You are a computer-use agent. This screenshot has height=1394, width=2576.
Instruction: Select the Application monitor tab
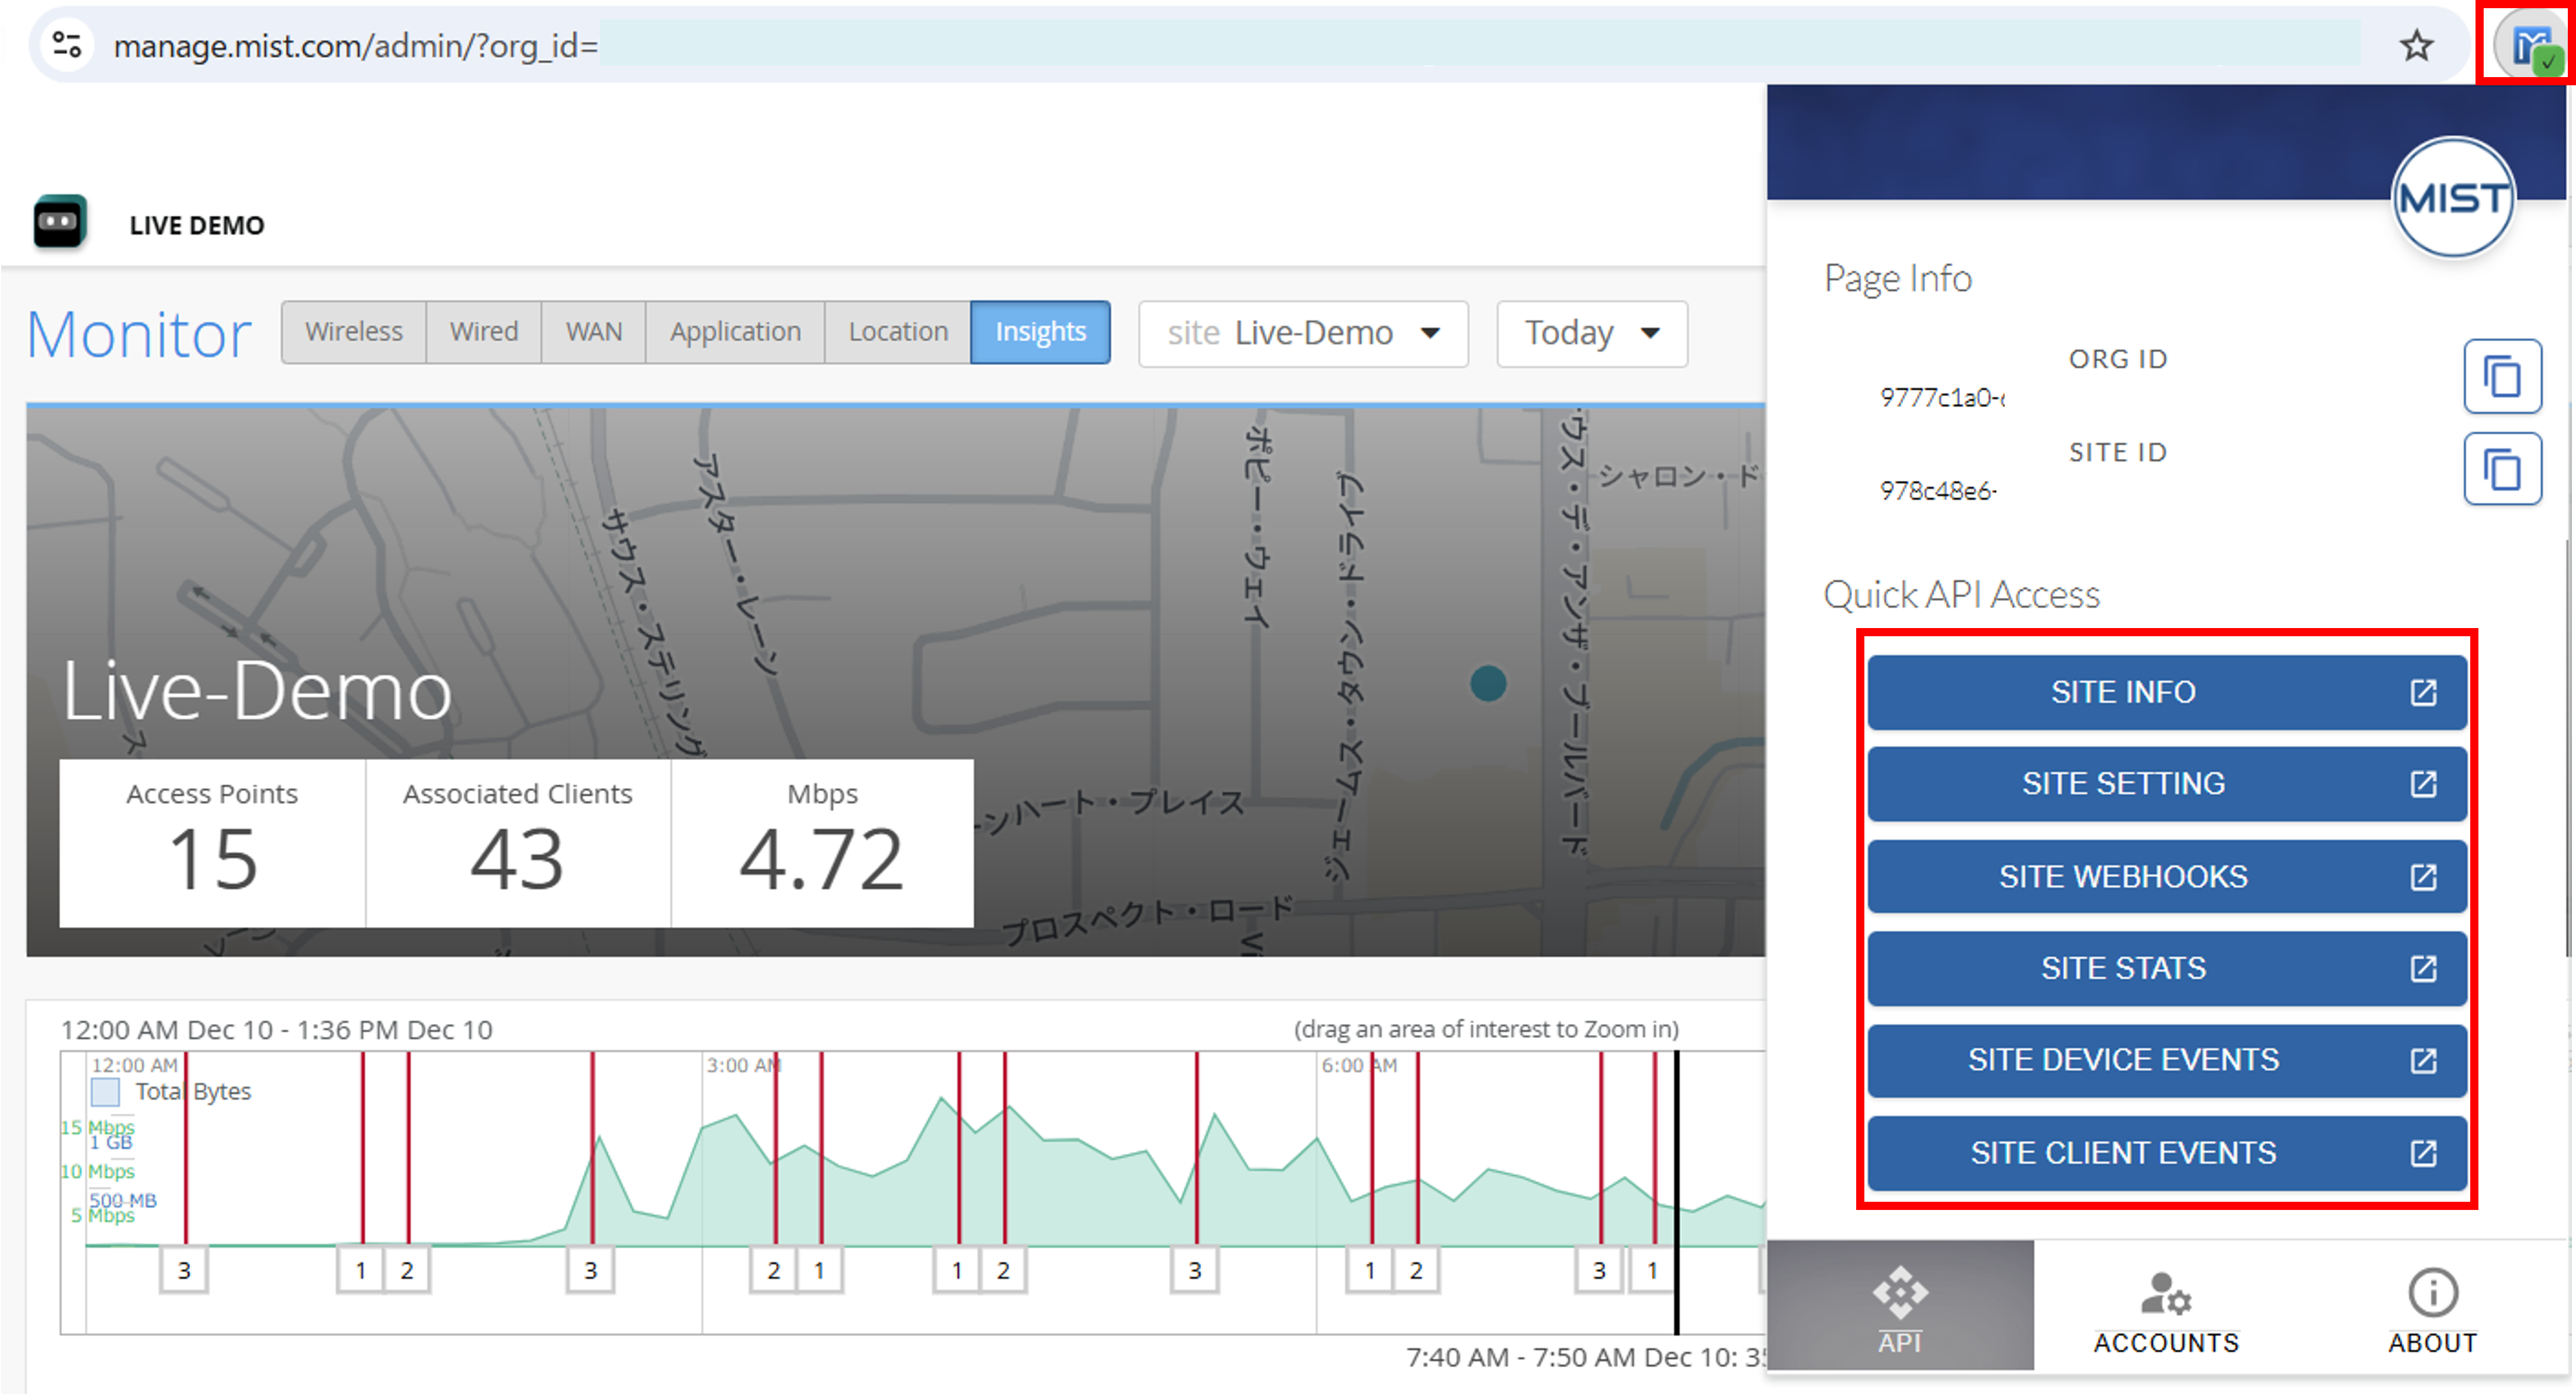click(x=734, y=332)
